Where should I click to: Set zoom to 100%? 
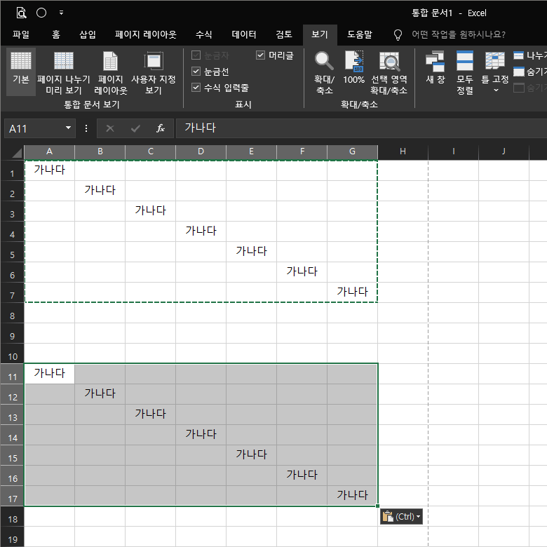(353, 69)
